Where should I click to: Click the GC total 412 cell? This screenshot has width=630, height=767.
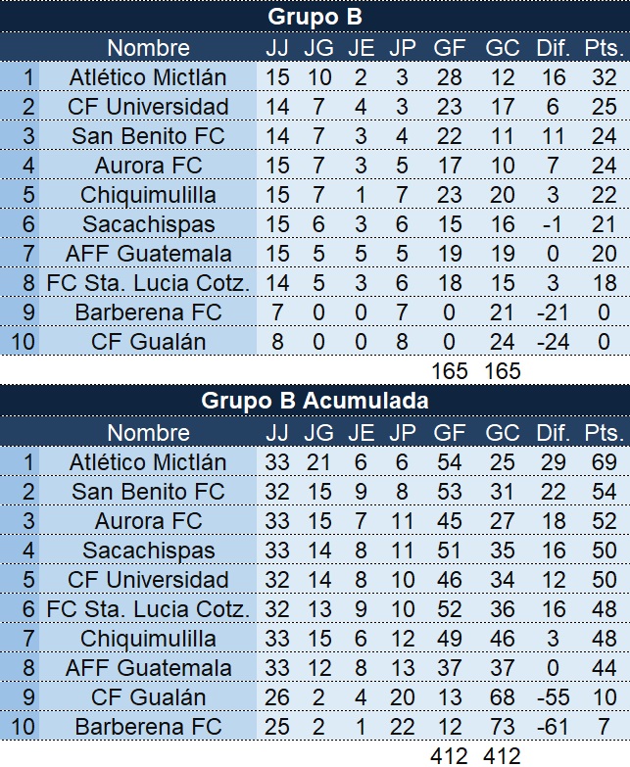tap(503, 755)
